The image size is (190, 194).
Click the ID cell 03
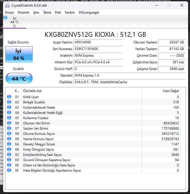(17, 108)
